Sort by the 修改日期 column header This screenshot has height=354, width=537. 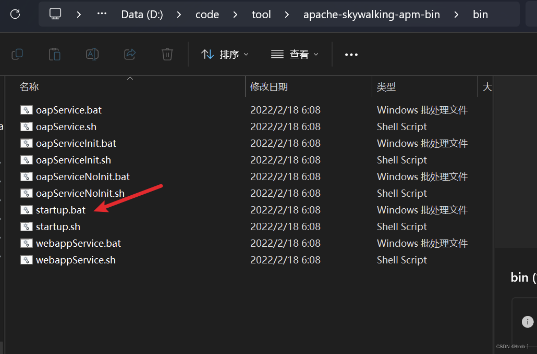269,86
